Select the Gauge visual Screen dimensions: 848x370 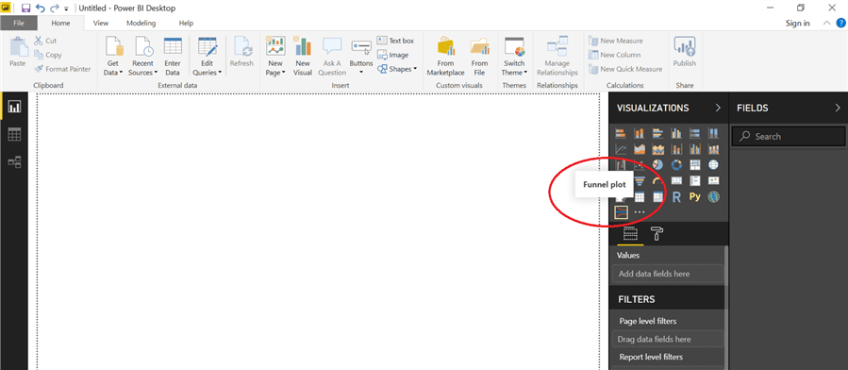tap(657, 180)
